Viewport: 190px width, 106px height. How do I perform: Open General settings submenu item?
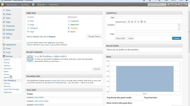(x=7, y=59)
